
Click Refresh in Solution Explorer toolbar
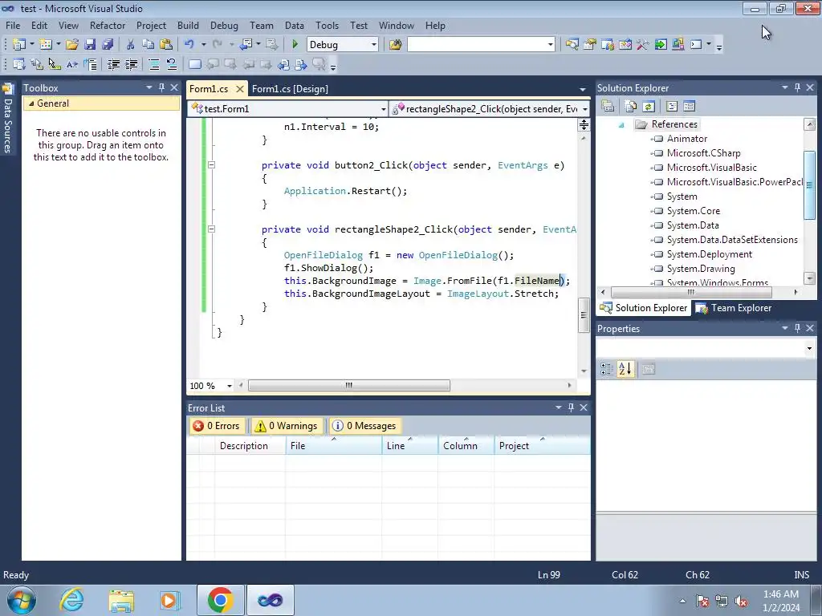[x=649, y=107]
